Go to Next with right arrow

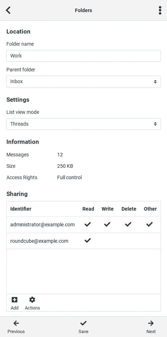click(x=151, y=327)
